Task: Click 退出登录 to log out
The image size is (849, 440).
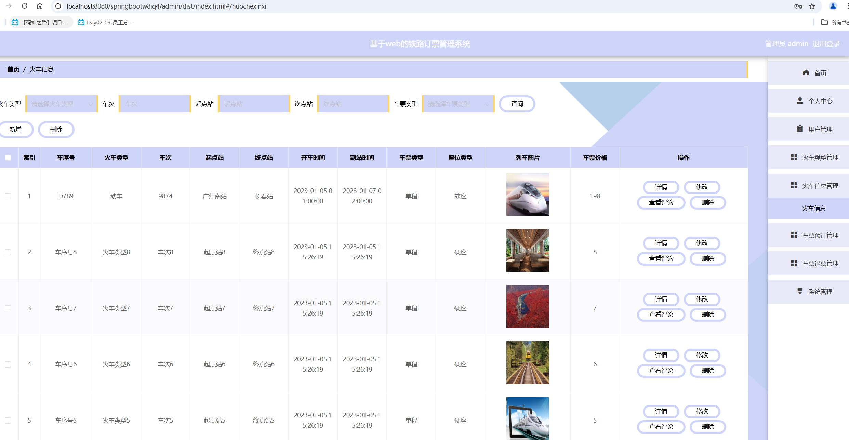Action: 826,44
